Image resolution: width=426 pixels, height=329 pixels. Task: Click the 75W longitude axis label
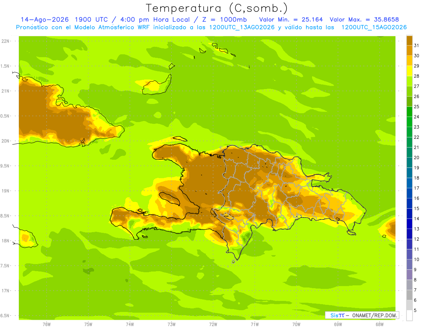[88, 324]
